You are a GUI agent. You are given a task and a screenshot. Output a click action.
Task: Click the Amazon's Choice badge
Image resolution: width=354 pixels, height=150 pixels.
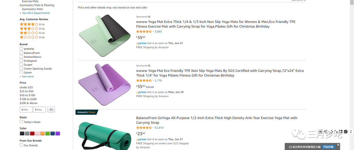pos(87,112)
